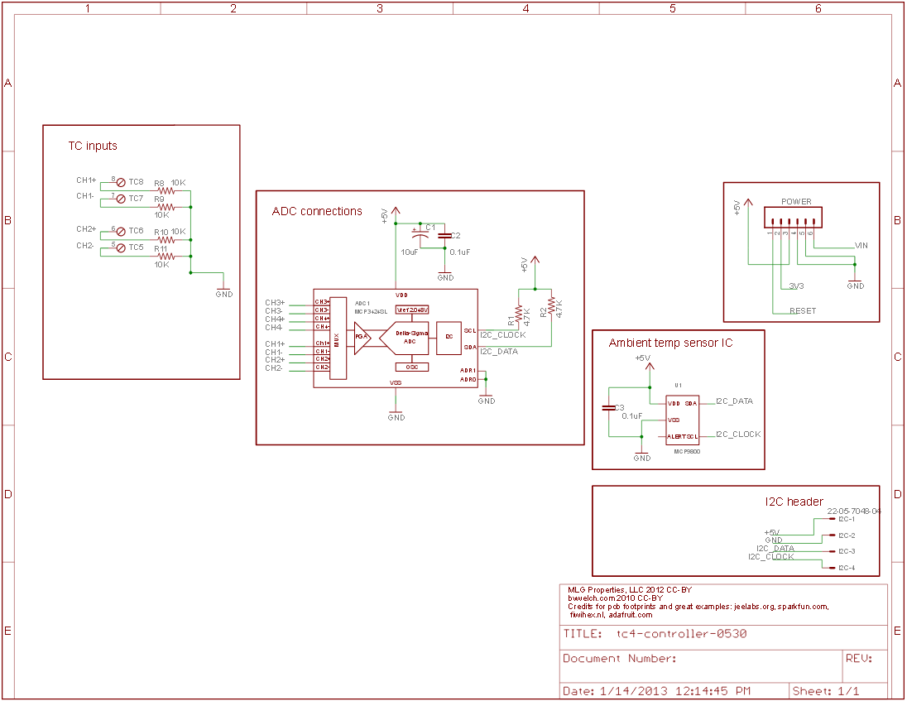This screenshot has height=701, width=907.
Task: Click the R8 10K resistor symbol
Action: [x=166, y=190]
